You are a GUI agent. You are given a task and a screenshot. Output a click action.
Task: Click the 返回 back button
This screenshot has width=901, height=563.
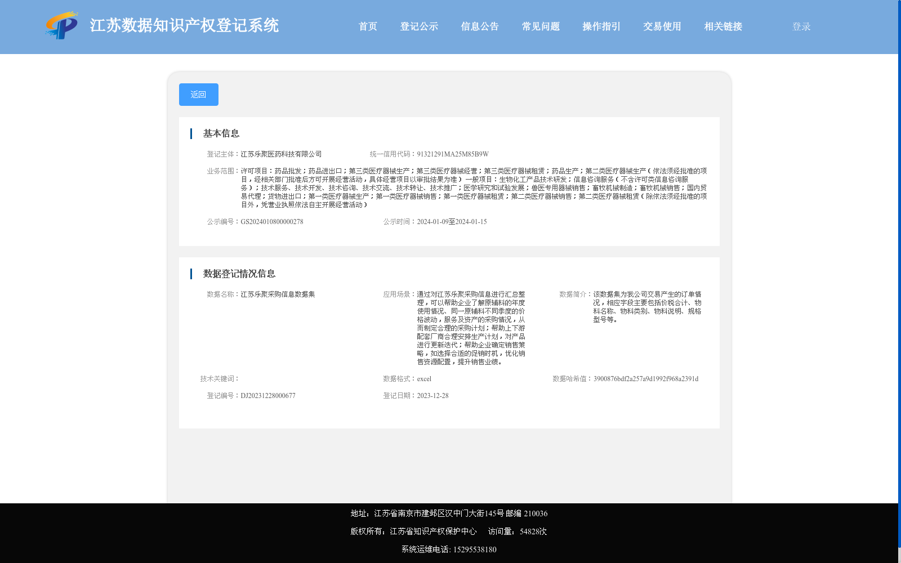(x=199, y=95)
